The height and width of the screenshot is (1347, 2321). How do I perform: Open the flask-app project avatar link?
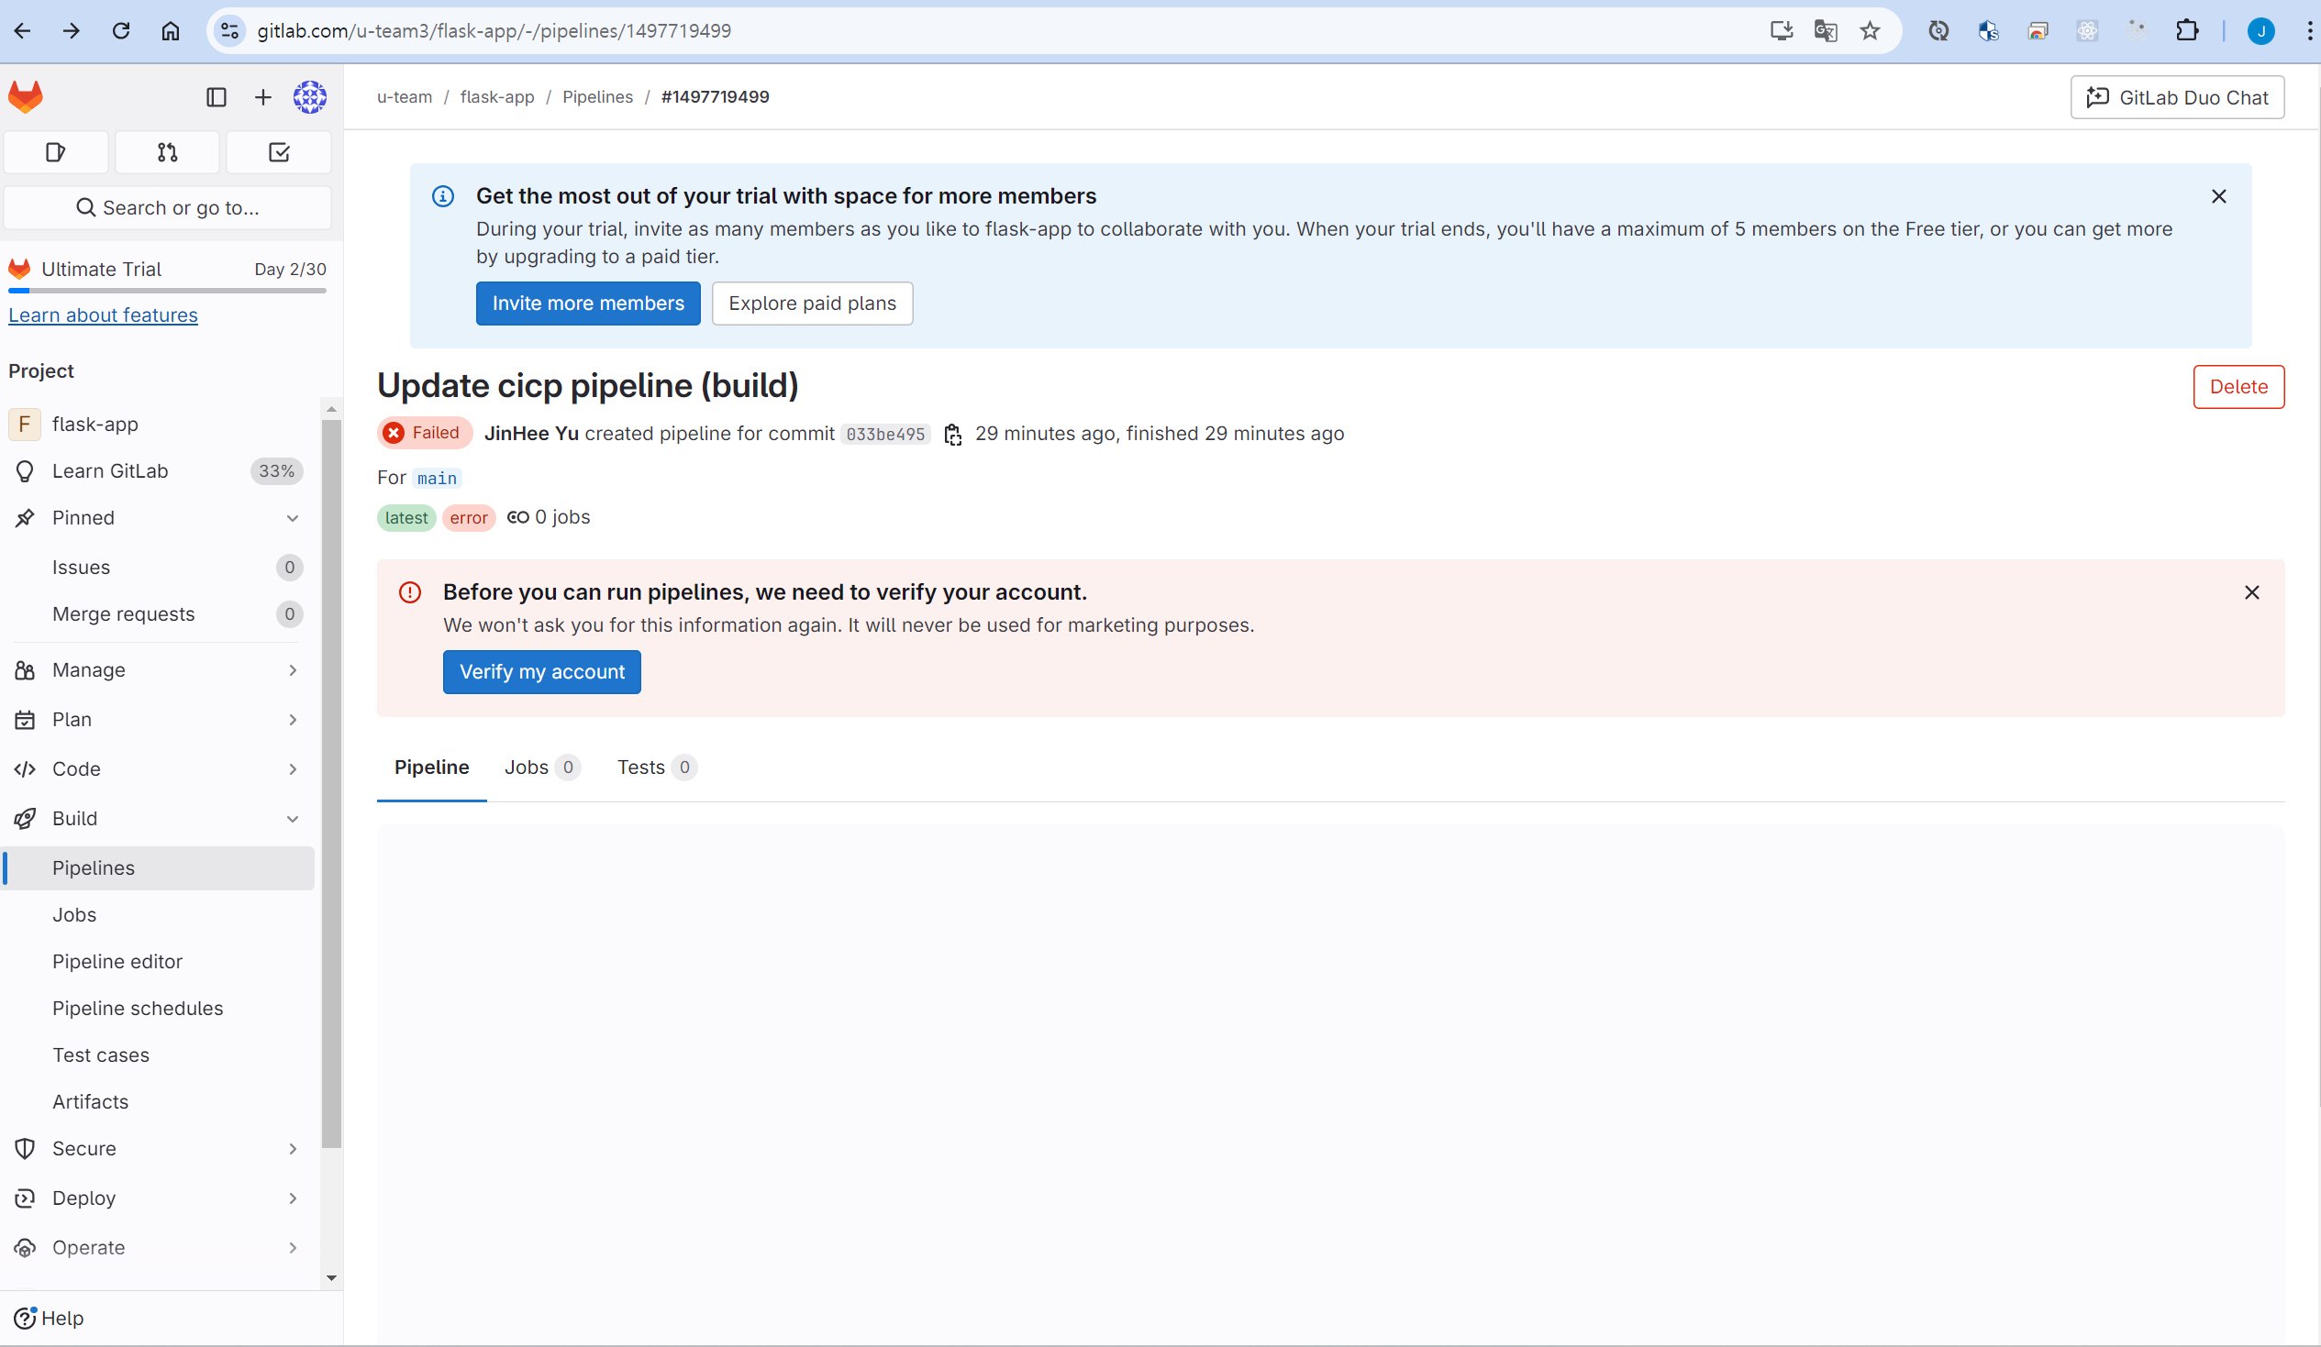[x=25, y=425]
